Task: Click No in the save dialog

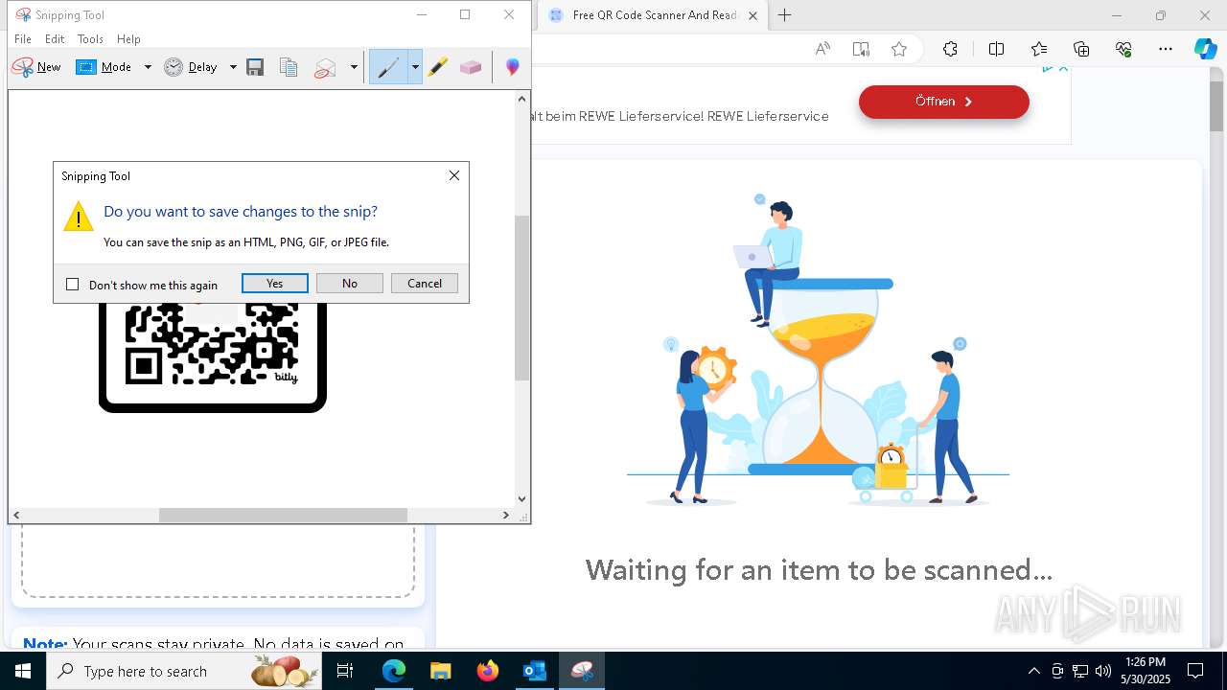Action: (x=350, y=284)
